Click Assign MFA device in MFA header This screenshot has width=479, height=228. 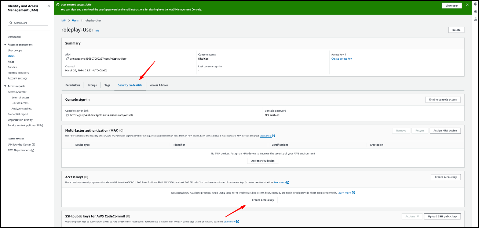click(x=445, y=130)
